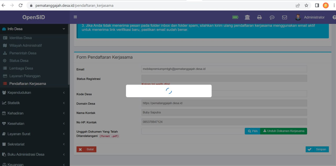The image size is (336, 166).
Task: Open the battery status indicator icon
Action: pyautogui.click(x=235, y=17)
